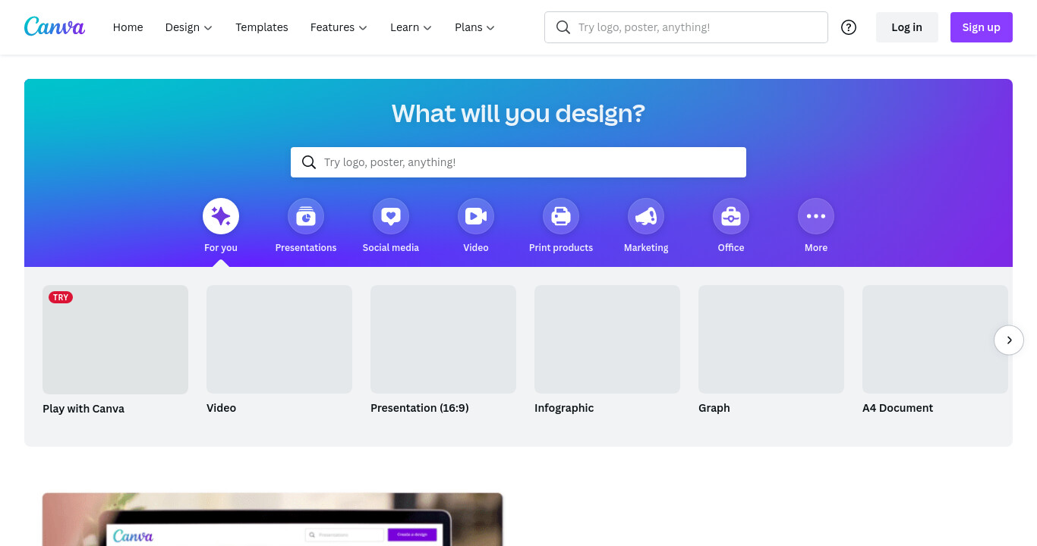
Task: Select the Print products printer icon
Action: click(x=561, y=217)
